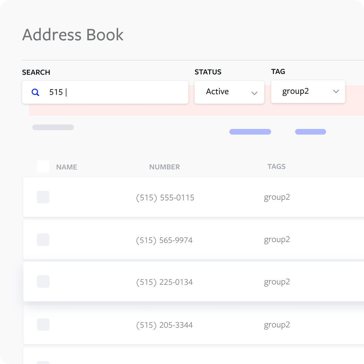Open the Status dropdown showing Active
The height and width of the screenshot is (364, 364).
point(229,92)
